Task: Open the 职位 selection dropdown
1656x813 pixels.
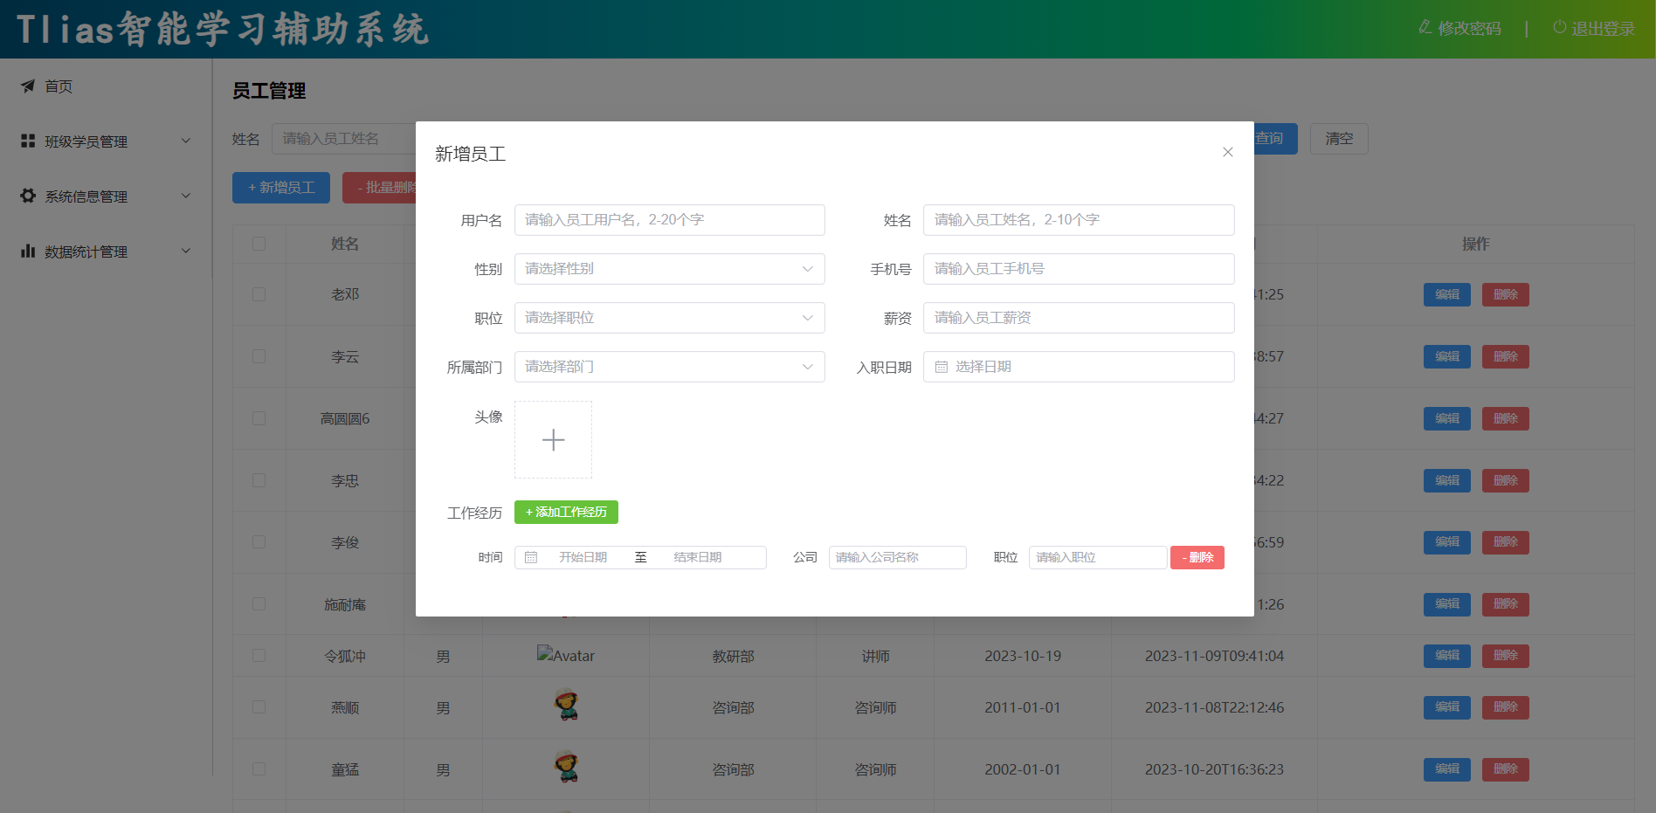Action: [x=669, y=318]
